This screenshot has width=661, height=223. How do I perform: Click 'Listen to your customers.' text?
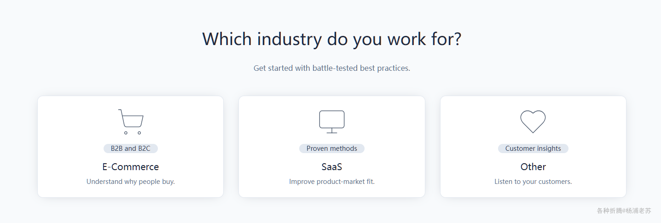533,182
